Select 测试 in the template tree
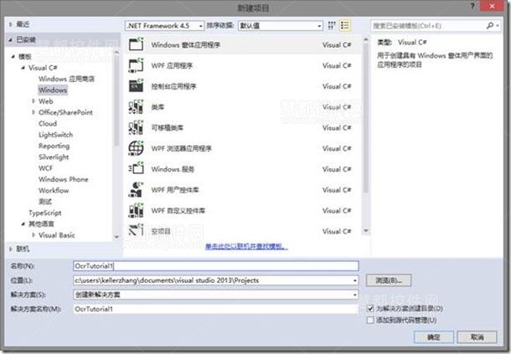The height and width of the screenshot is (354, 511). click(45, 201)
